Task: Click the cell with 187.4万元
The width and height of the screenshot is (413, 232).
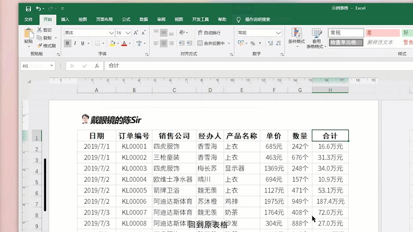Action: (x=330, y=201)
